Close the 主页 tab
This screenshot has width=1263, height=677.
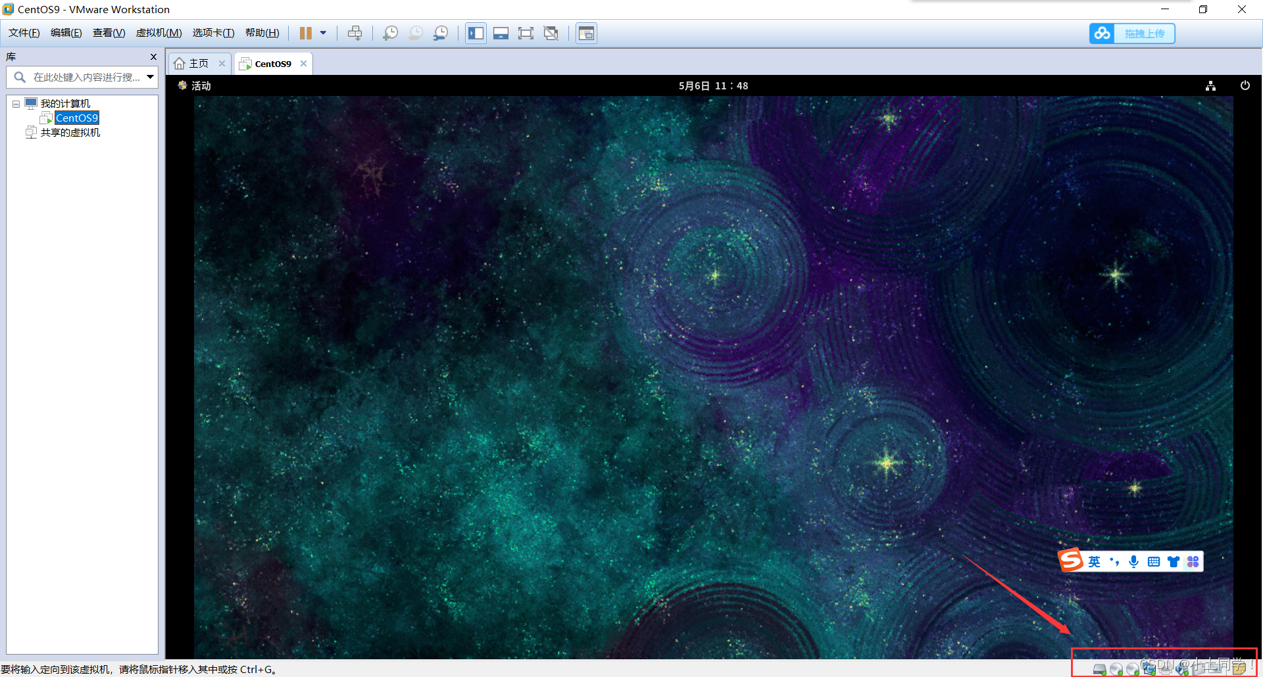[x=222, y=63]
